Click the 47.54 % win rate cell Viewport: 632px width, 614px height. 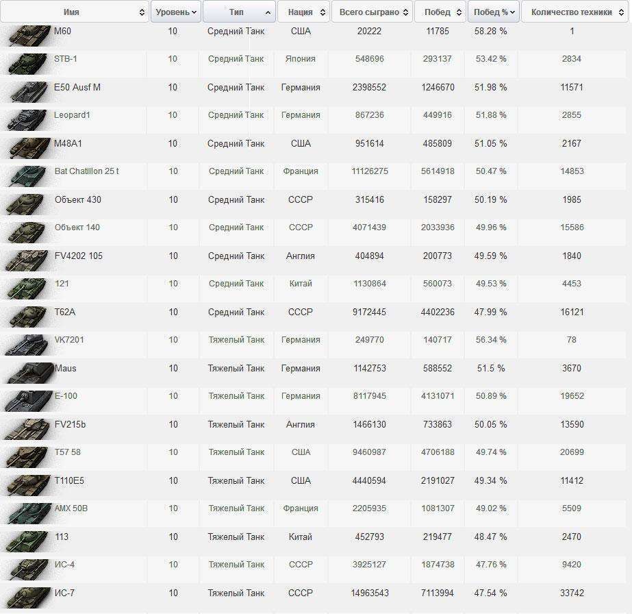tap(490, 593)
